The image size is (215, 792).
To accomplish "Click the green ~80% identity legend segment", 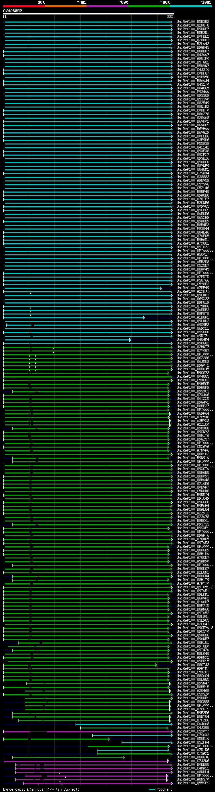I will (149, 6).
